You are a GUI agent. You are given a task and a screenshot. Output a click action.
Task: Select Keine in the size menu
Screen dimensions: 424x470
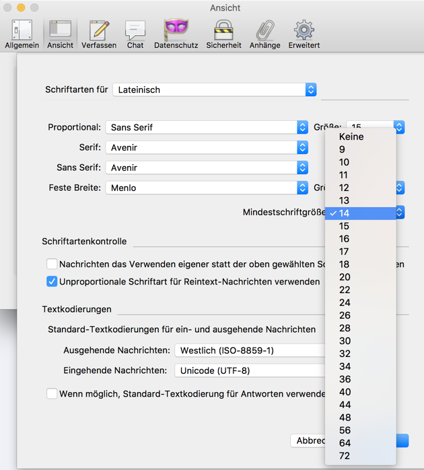tap(351, 136)
